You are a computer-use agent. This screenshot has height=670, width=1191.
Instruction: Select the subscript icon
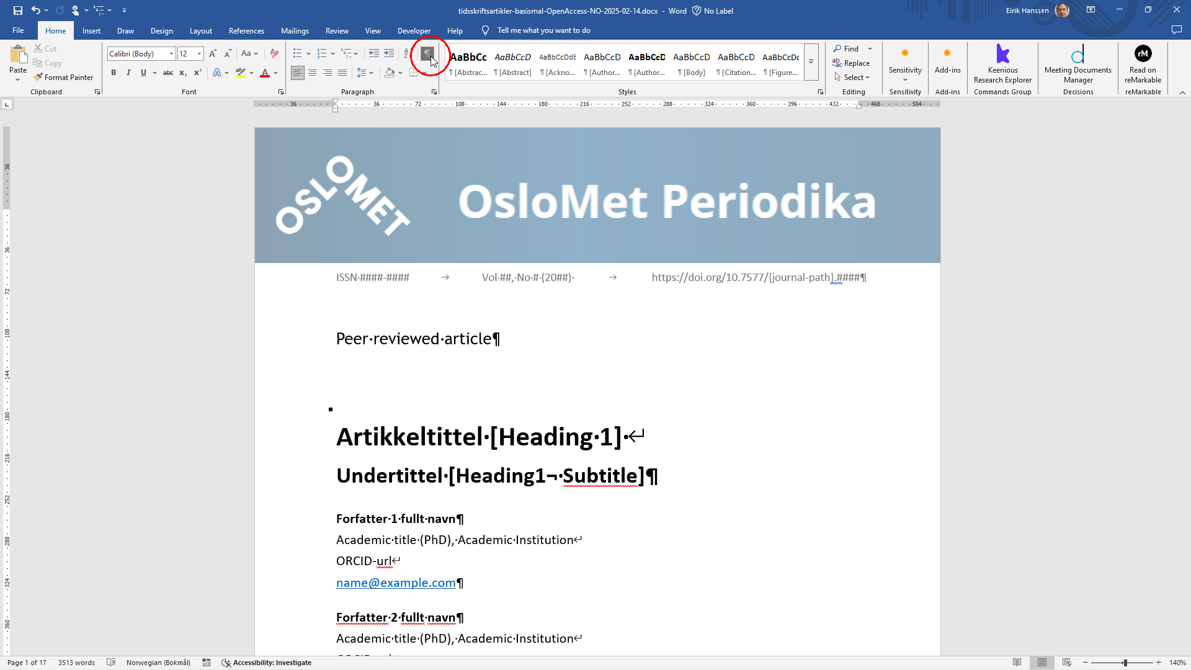pos(183,73)
